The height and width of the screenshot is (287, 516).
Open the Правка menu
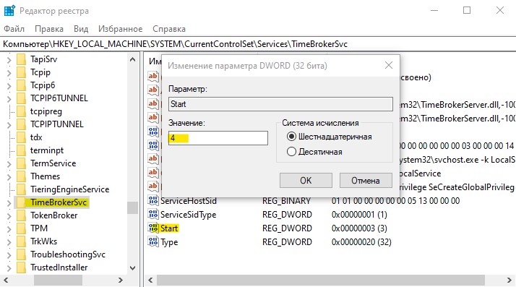[49, 29]
